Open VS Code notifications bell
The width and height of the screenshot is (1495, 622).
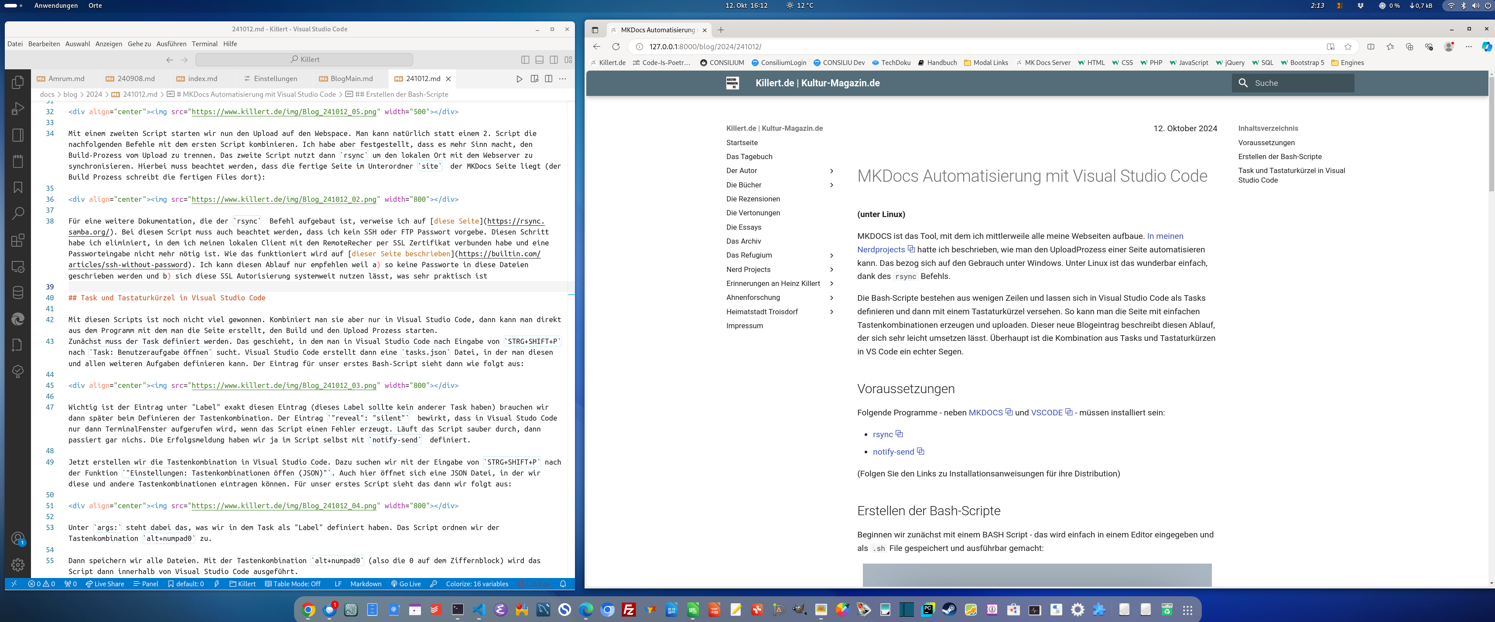563,584
